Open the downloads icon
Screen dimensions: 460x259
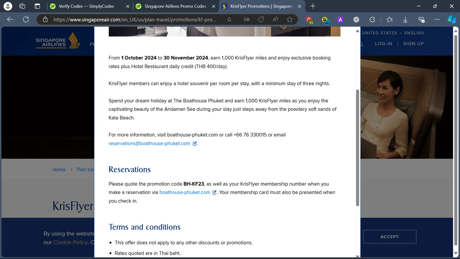[405, 20]
